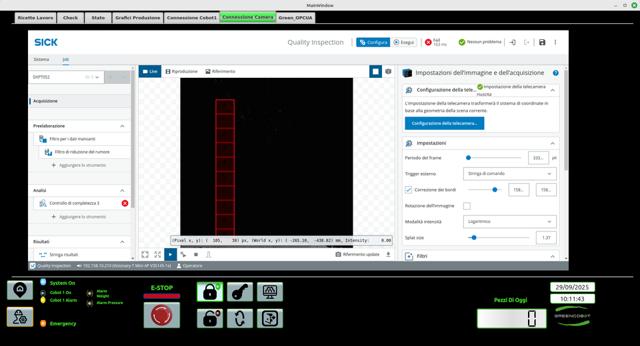Open the help question mark icon
The height and width of the screenshot is (346, 640).
[x=555, y=73]
